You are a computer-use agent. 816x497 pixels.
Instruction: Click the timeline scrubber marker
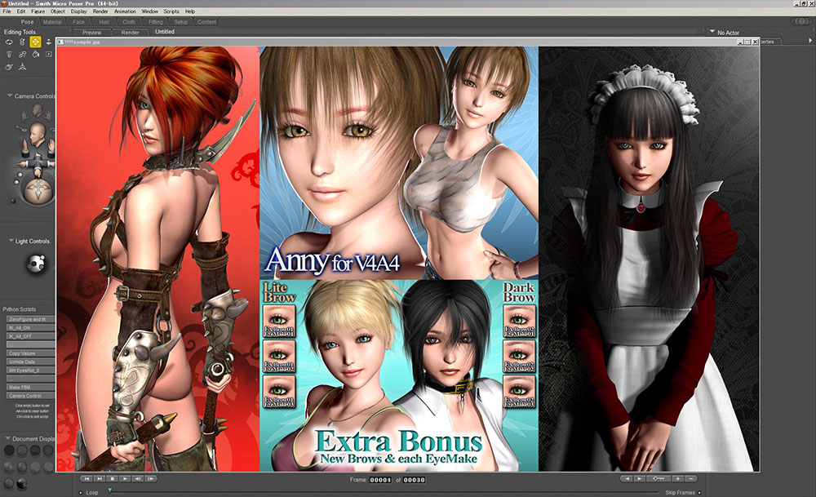(x=110, y=490)
